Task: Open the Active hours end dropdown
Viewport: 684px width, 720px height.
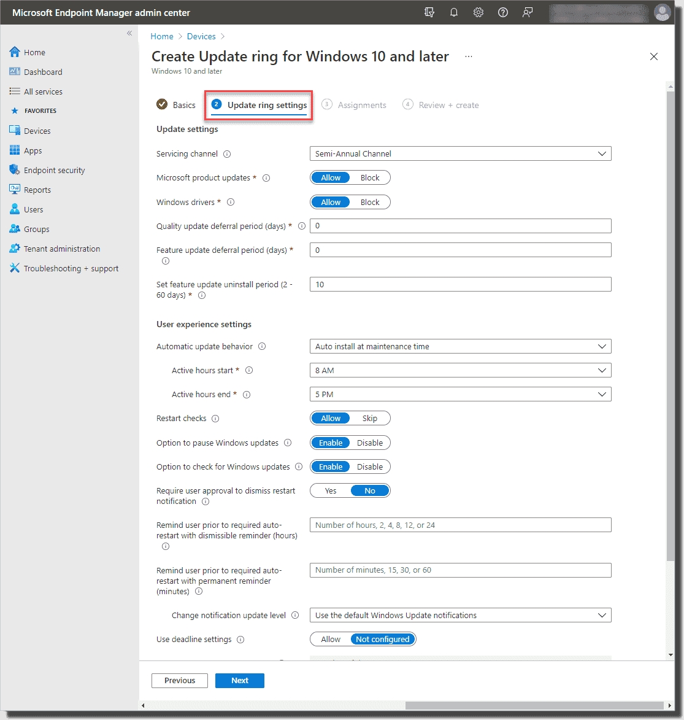Action: (461, 395)
